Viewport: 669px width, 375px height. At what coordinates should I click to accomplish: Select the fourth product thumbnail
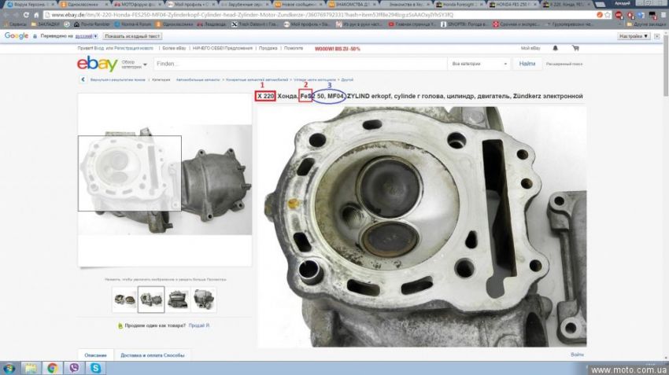click(x=204, y=300)
